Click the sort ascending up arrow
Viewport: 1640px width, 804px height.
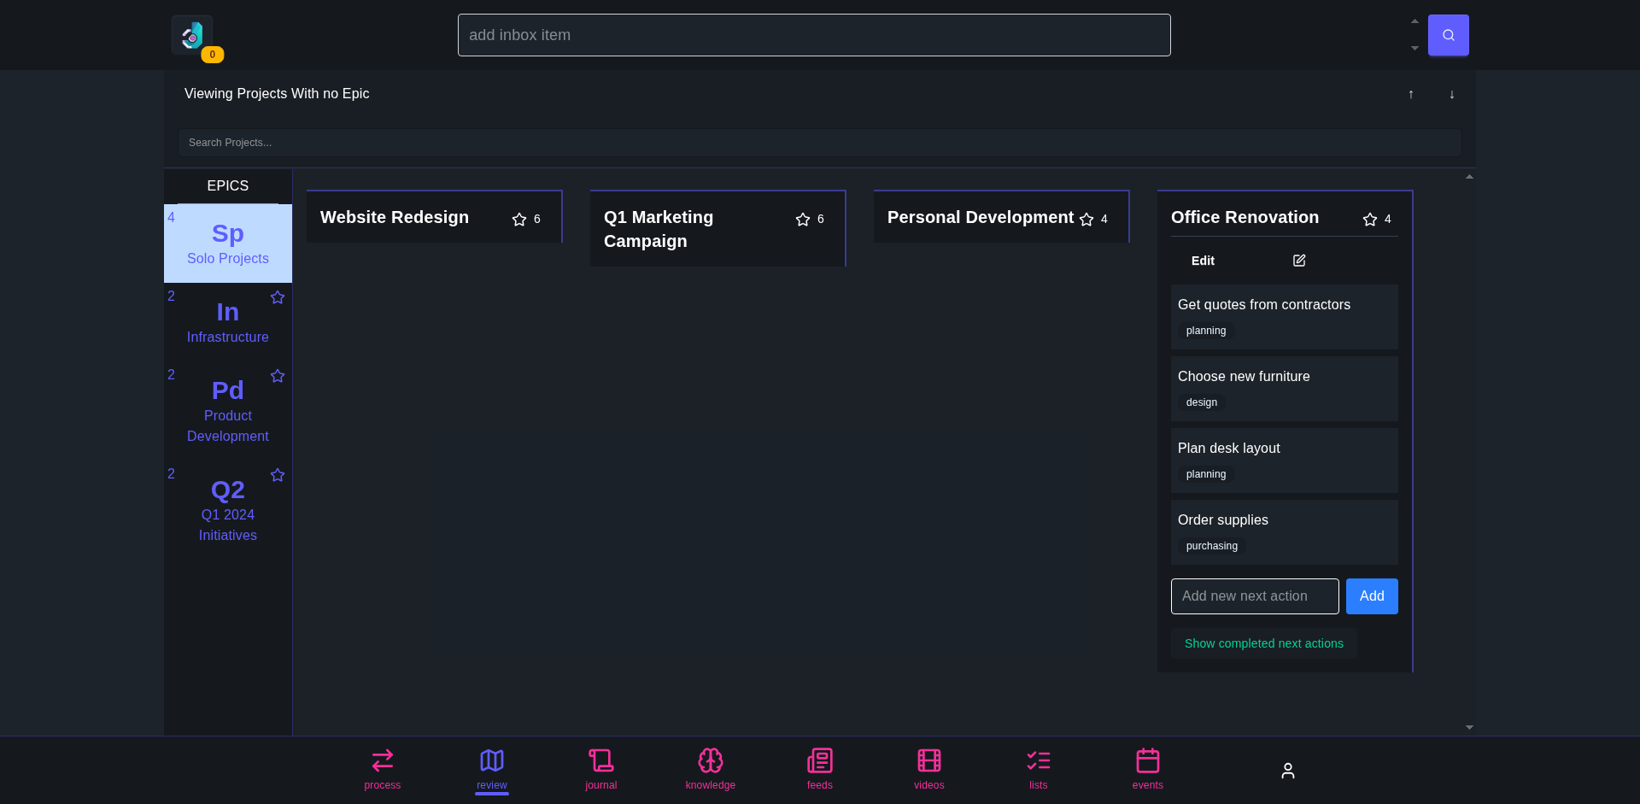tap(1410, 94)
